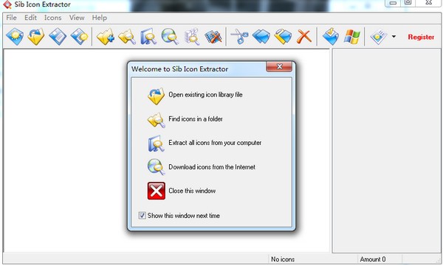The width and height of the screenshot is (443, 265).
Task: Click the Windows flag toolbar icon
Action: [352, 37]
